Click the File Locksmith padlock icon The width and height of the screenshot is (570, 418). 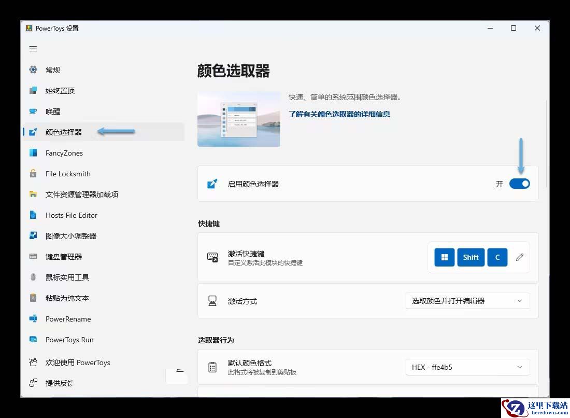(x=33, y=174)
